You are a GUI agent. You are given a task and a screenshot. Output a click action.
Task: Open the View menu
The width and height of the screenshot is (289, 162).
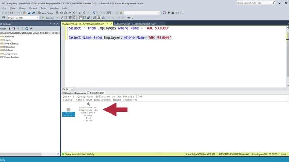tap(13, 8)
